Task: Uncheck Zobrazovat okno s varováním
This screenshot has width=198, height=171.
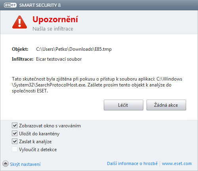Action: (x=15, y=125)
